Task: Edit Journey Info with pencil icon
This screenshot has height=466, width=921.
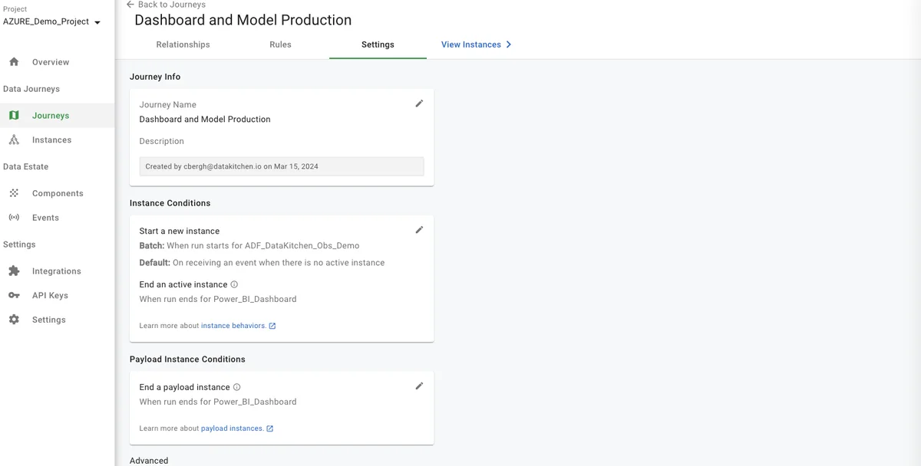Action: pyautogui.click(x=419, y=103)
